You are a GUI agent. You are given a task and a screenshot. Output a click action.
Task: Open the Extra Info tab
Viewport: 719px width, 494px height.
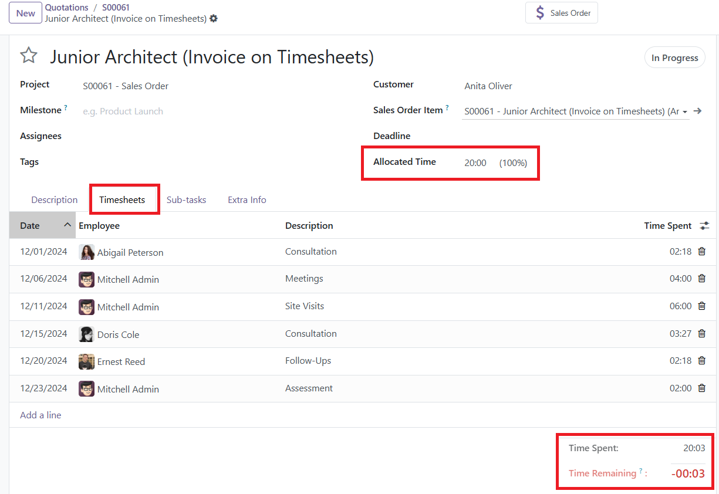tap(247, 200)
